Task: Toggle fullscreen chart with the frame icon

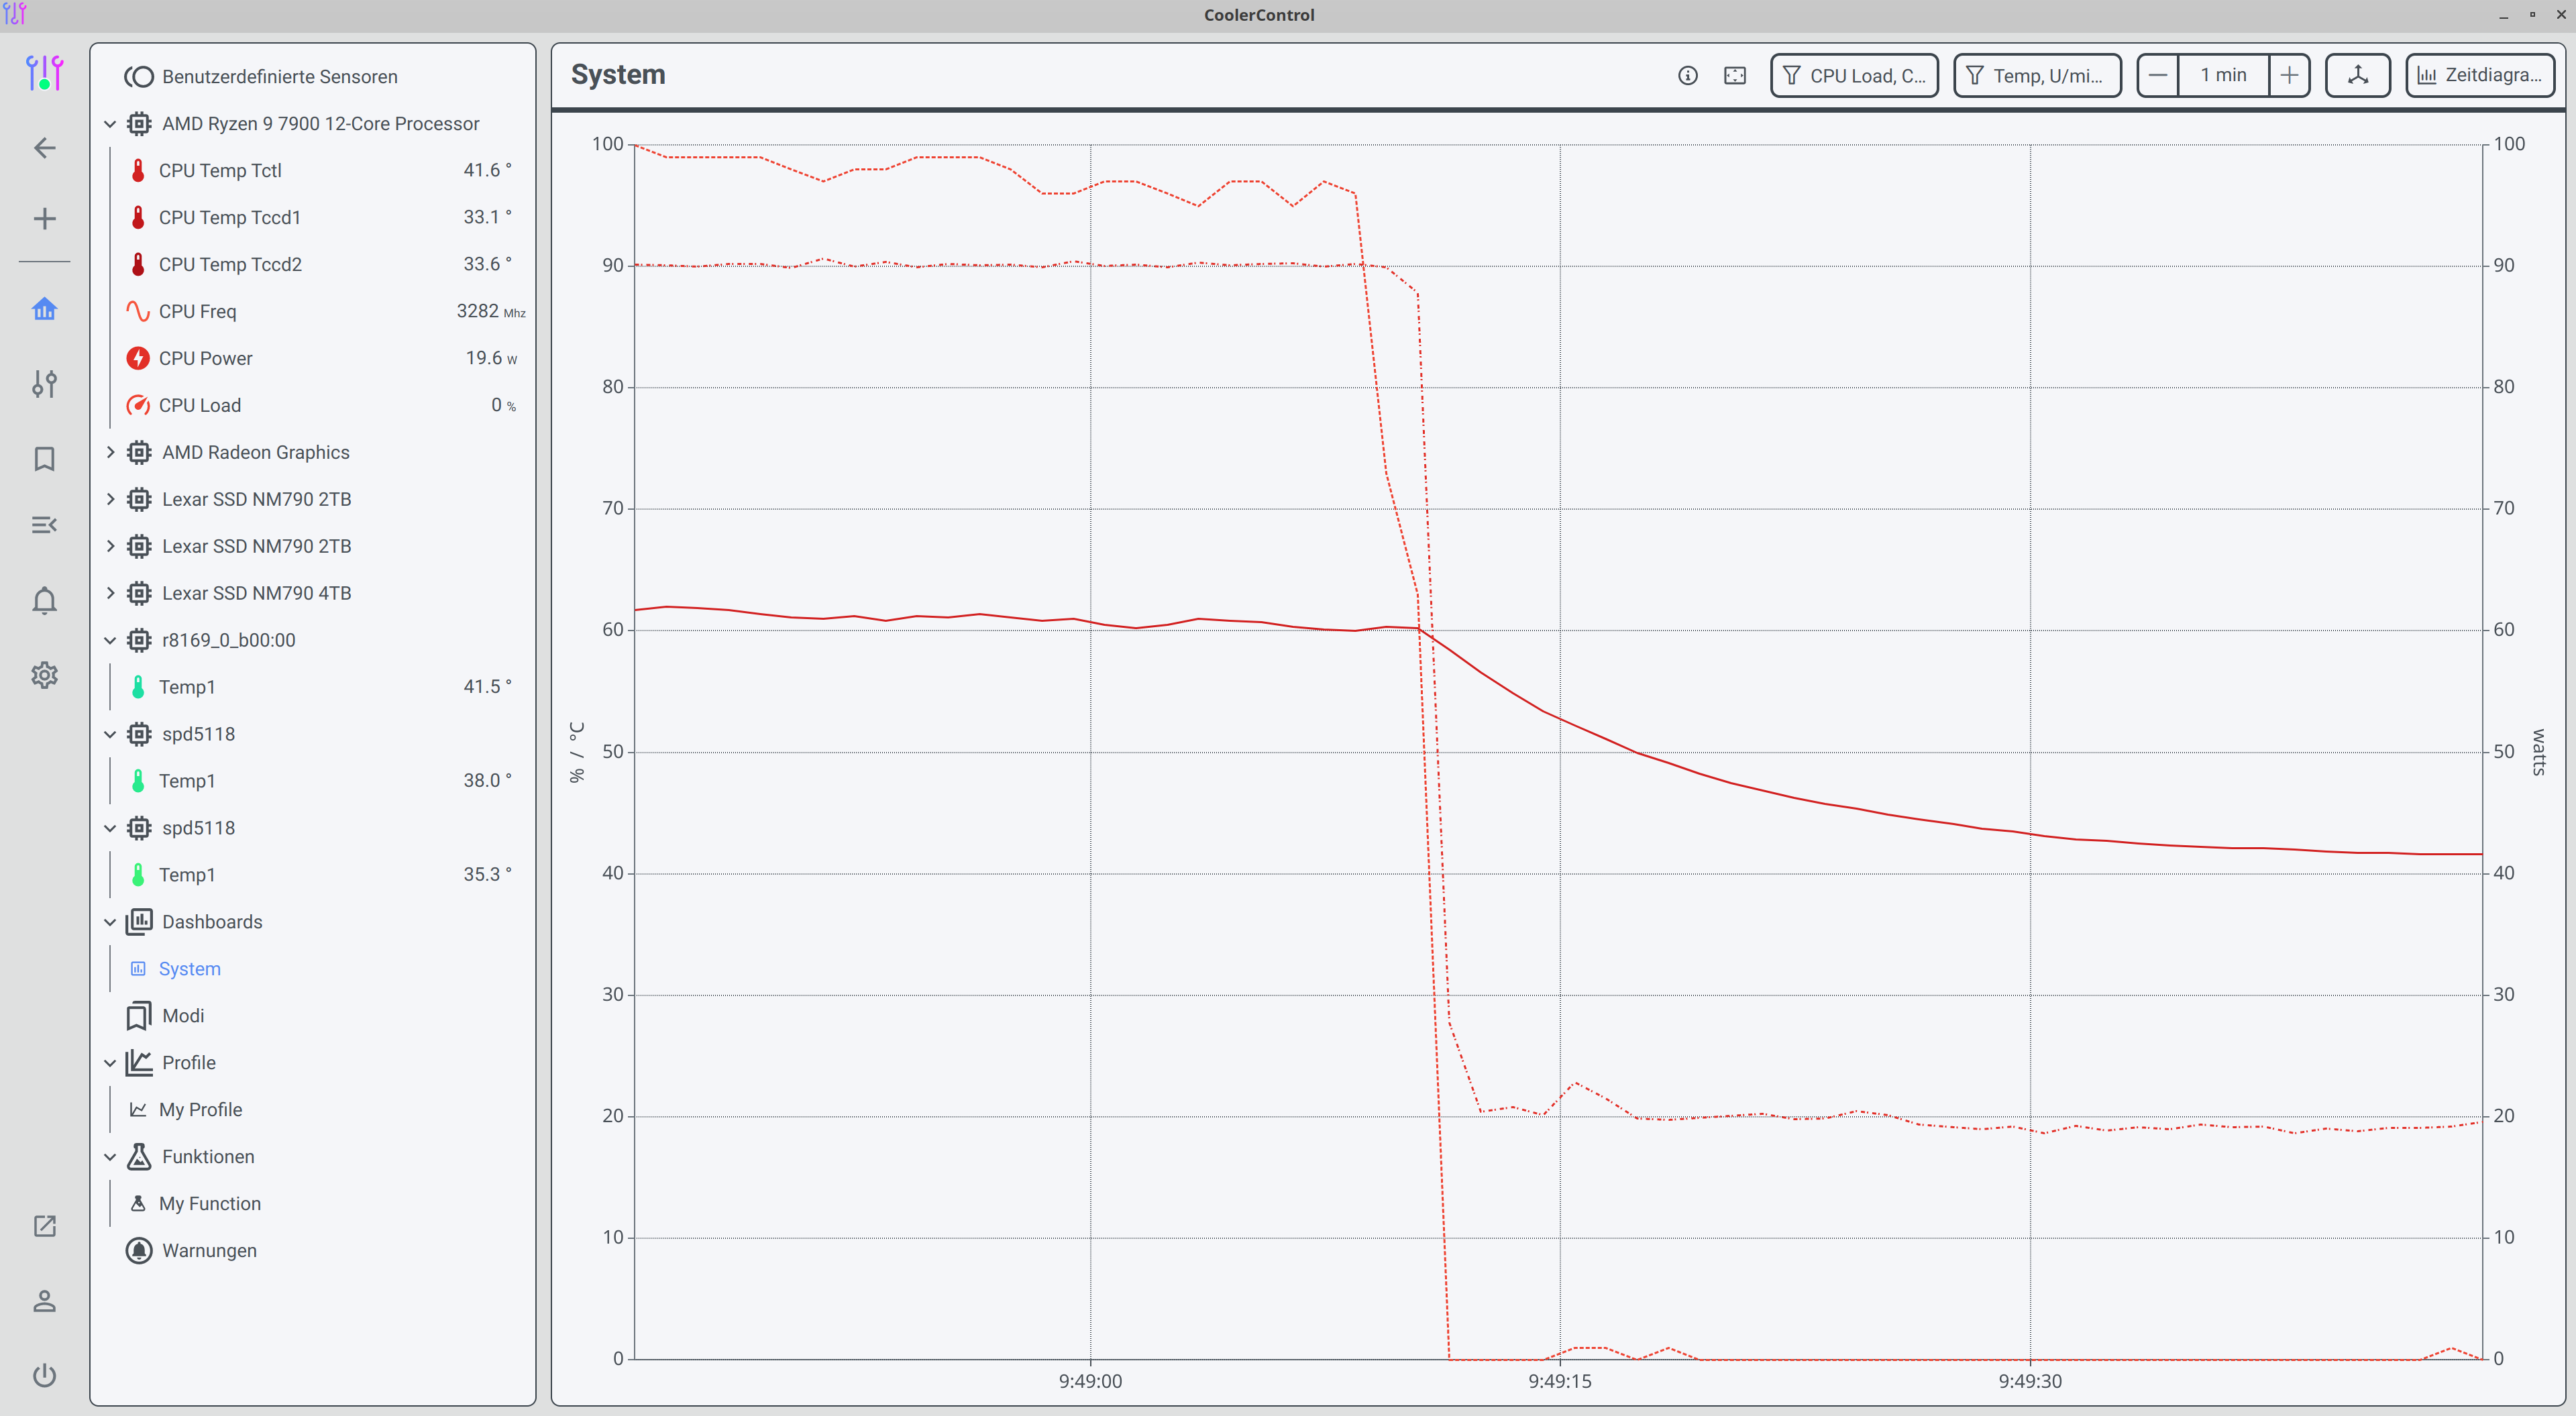Action: (1735, 75)
